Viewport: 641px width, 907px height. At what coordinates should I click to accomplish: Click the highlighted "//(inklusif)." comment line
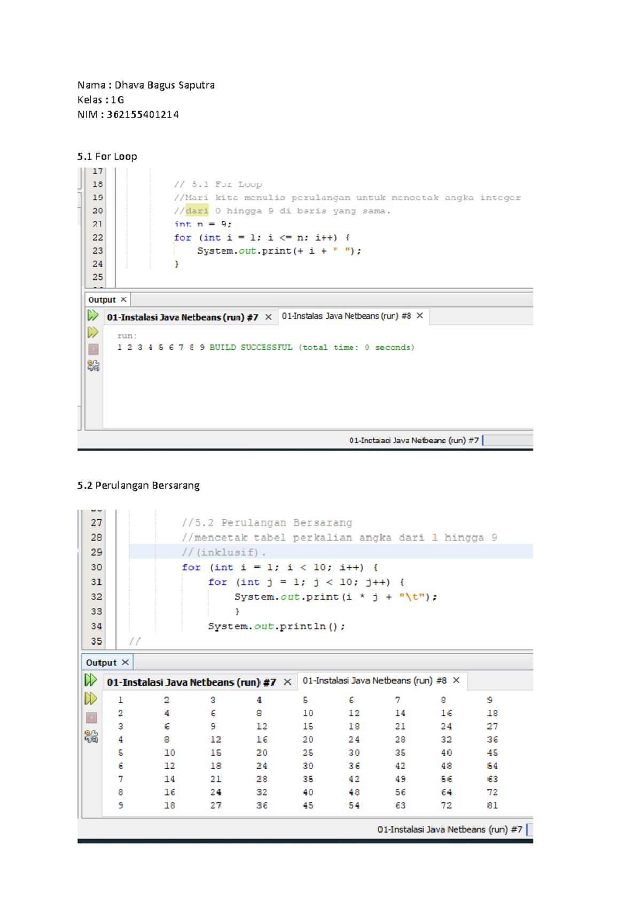pos(223,552)
